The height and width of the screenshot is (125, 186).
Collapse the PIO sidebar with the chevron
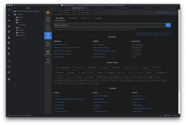tap(45, 60)
